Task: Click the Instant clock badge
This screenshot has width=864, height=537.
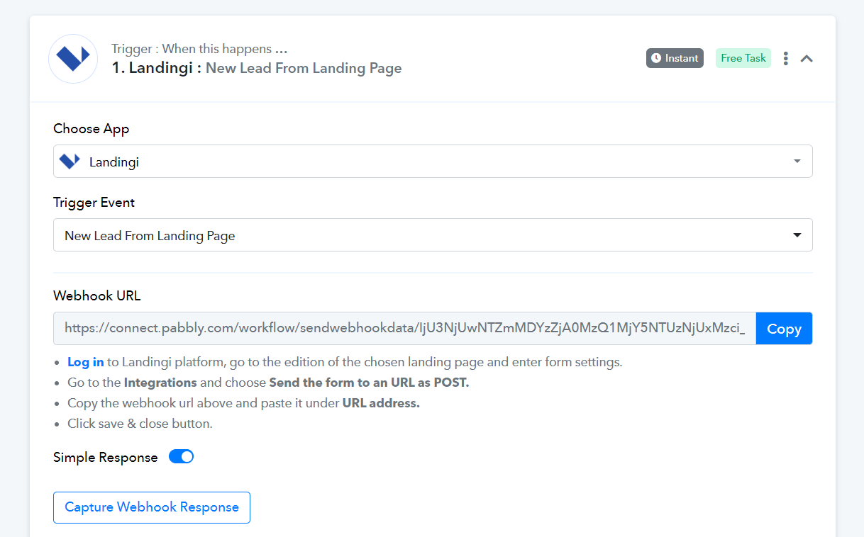Action: 675,58
